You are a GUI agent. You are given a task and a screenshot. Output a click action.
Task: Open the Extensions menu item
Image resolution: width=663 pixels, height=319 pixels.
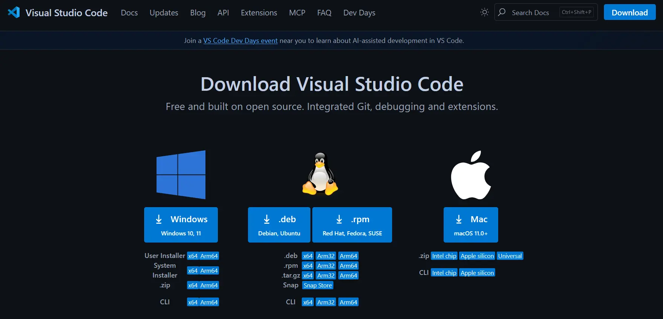point(259,13)
